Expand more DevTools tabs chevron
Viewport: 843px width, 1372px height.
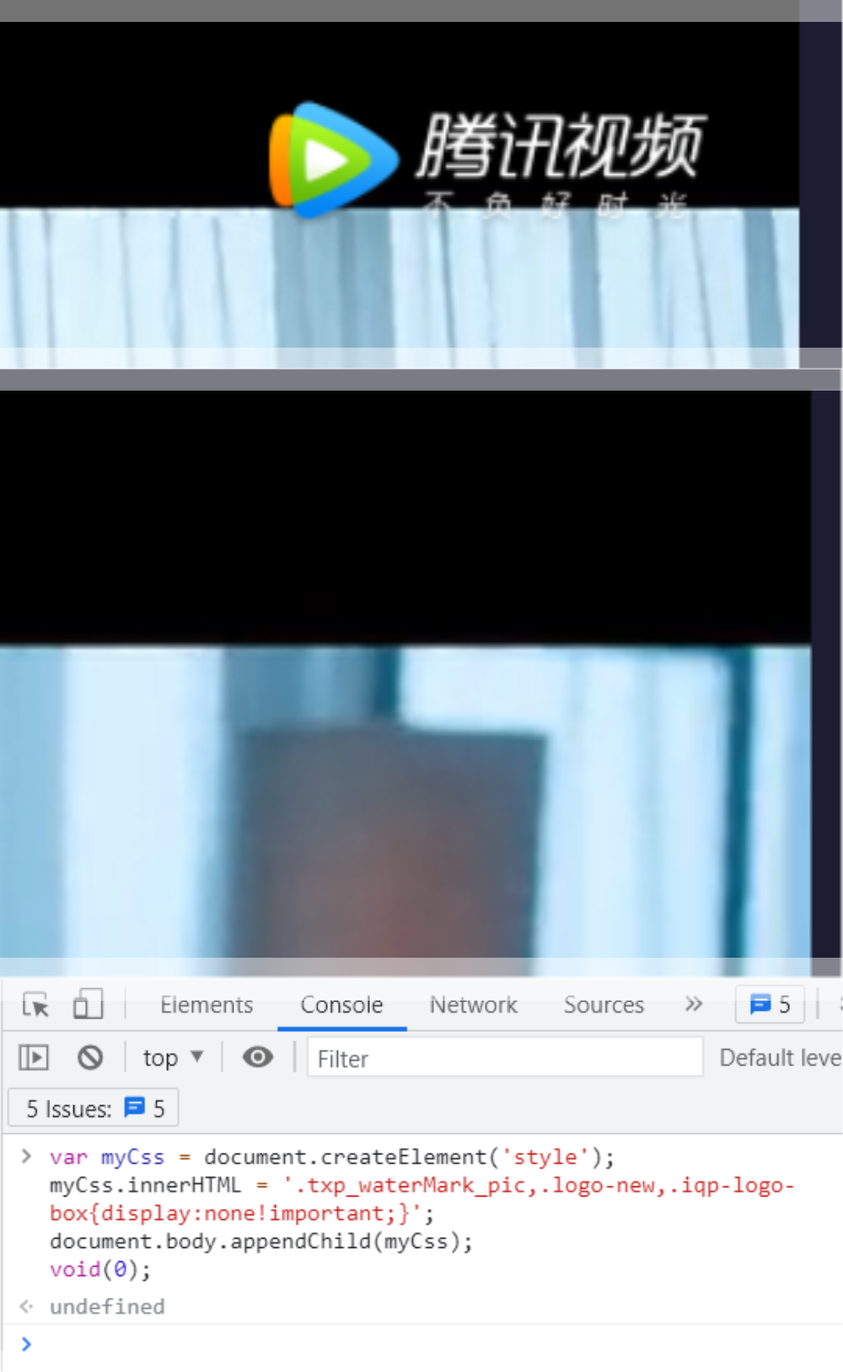pyautogui.click(x=694, y=1004)
